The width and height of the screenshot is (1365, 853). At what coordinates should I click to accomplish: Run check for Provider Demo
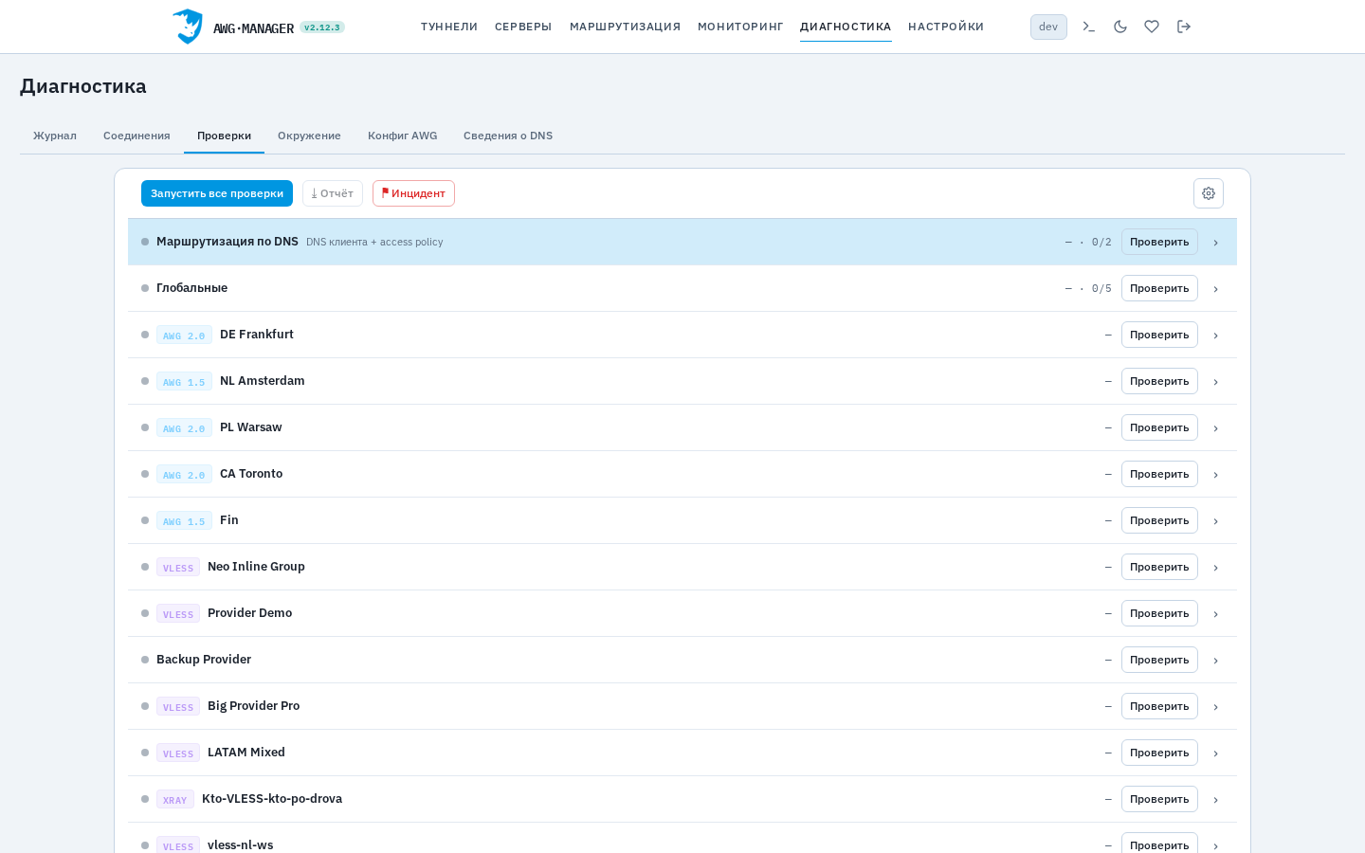tap(1159, 613)
